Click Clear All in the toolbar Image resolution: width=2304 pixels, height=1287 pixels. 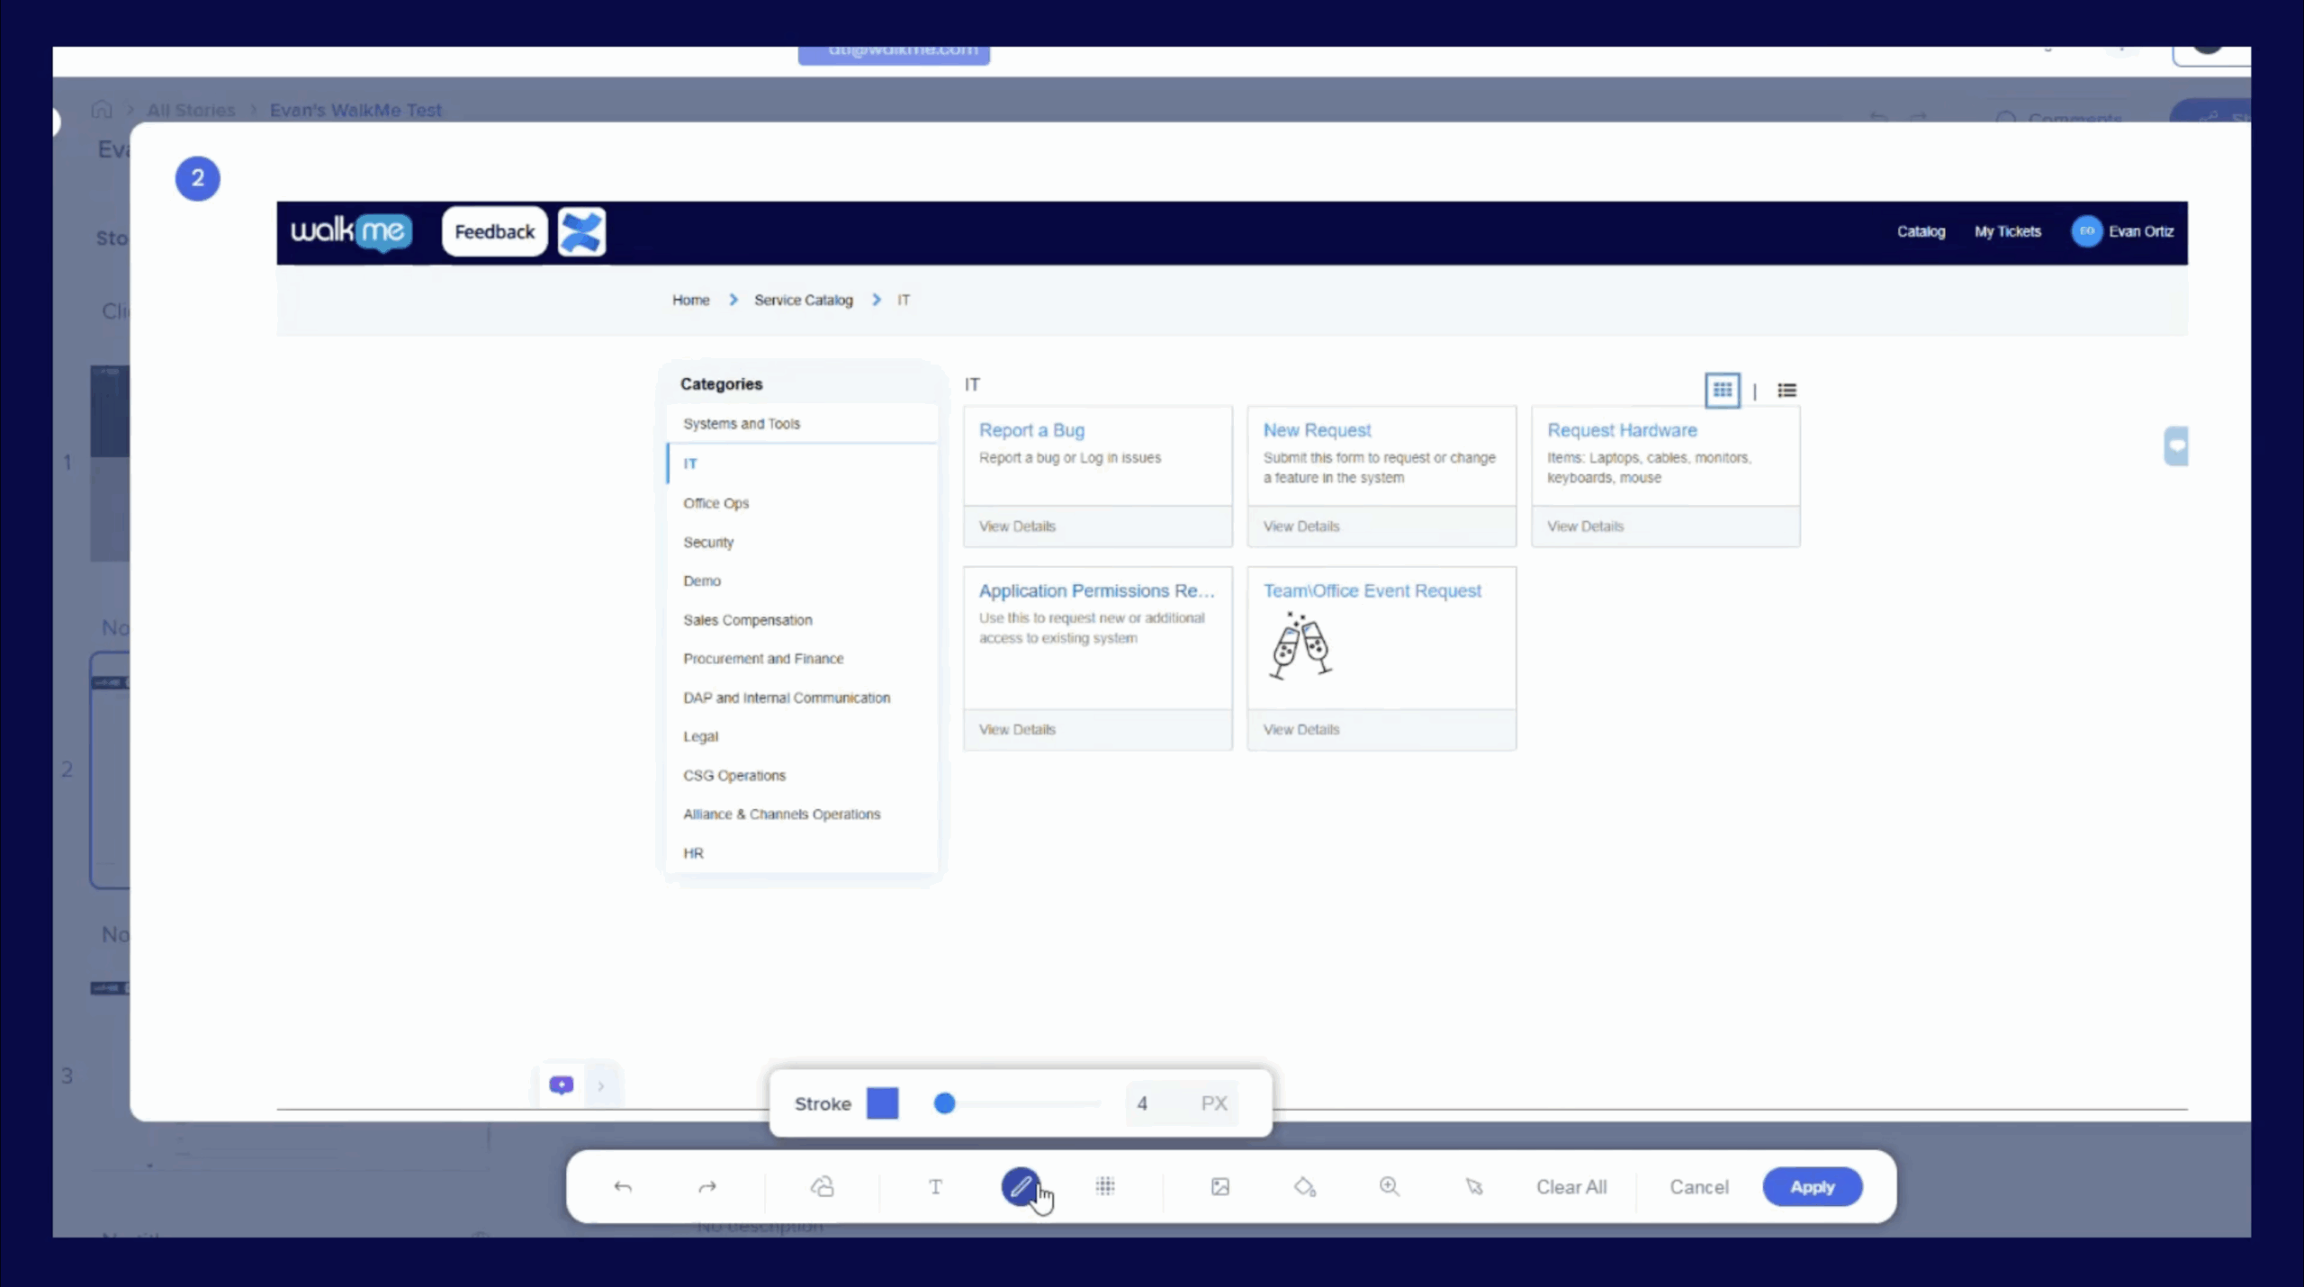click(1570, 1187)
